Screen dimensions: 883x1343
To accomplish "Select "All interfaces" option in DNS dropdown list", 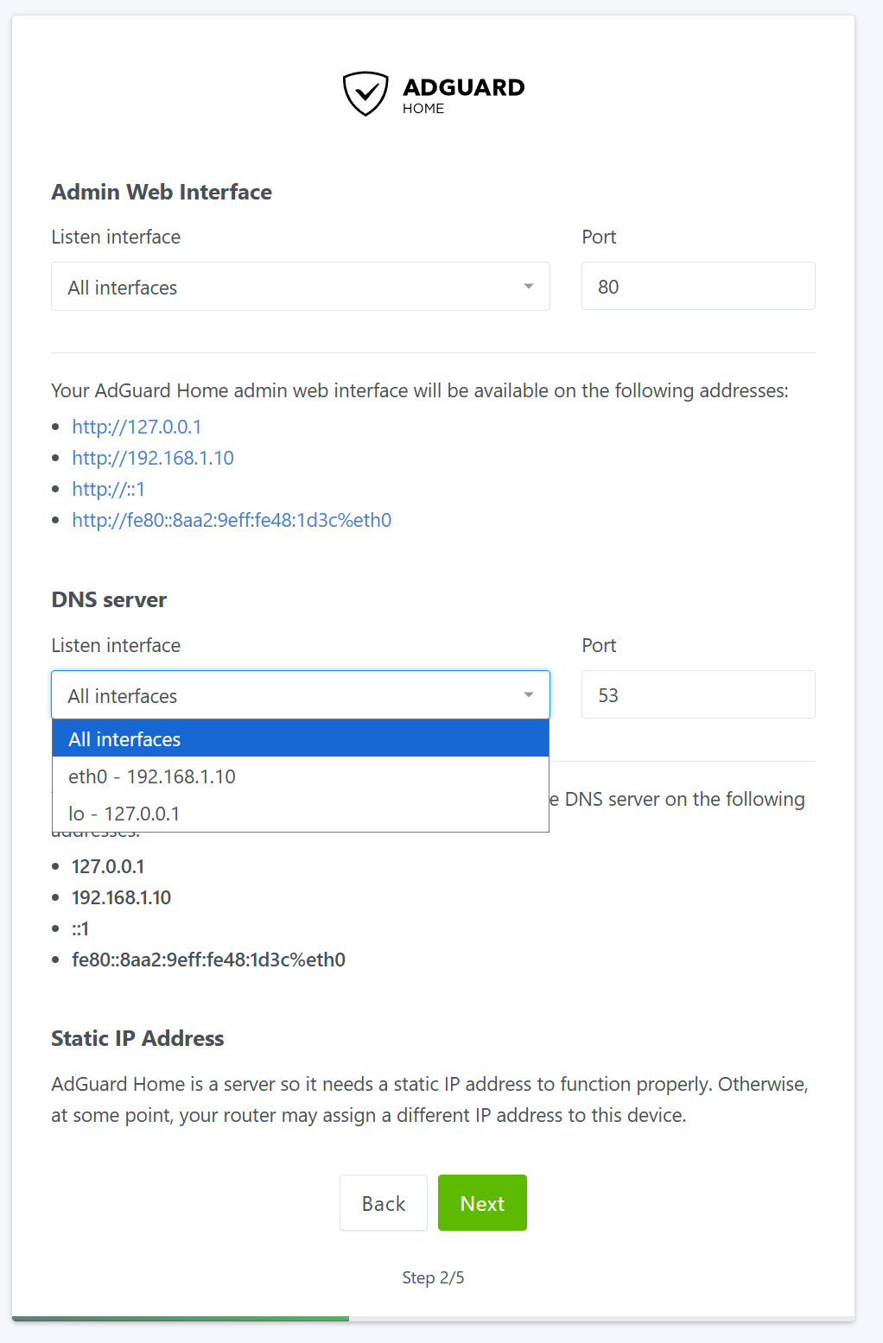I will [x=301, y=739].
